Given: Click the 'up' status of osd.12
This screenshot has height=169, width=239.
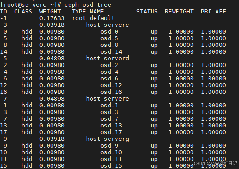Looking at the screenshot, I should (154, 86).
